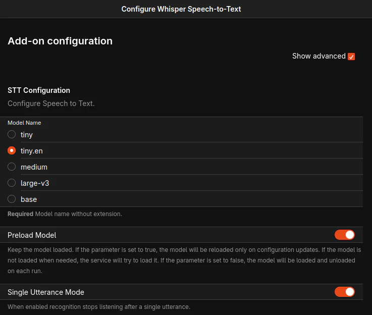
Task: Click the 'Preload Model' label
Action: 32,235
